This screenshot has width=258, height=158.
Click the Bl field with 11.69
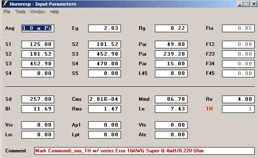[38, 109]
